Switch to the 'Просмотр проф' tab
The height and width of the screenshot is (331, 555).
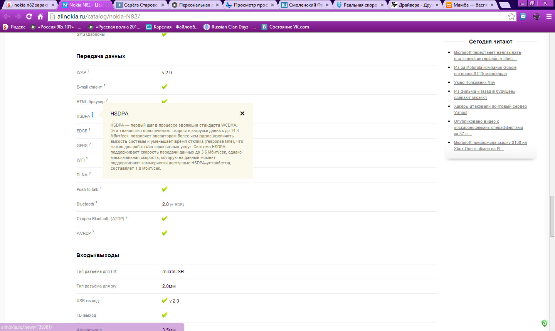pyautogui.click(x=251, y=5)
